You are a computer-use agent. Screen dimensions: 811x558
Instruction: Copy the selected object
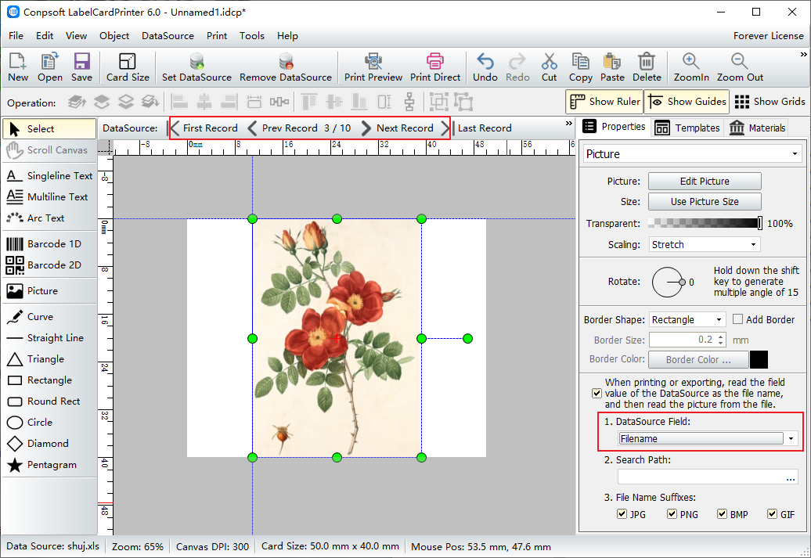580,67
